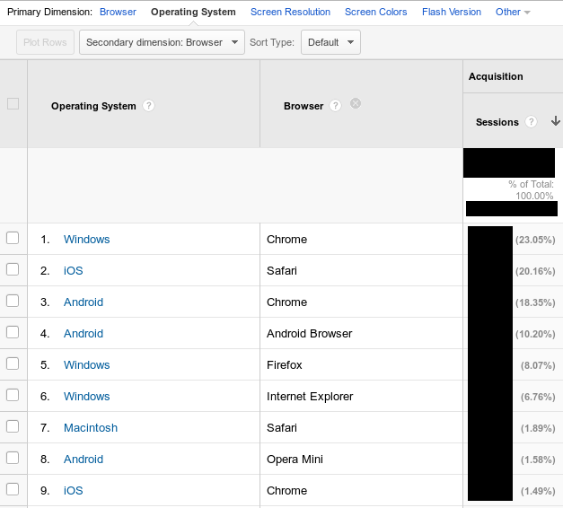Toggle the select-all header checkbox
The image size is (563, 508).
coord(13,104)
